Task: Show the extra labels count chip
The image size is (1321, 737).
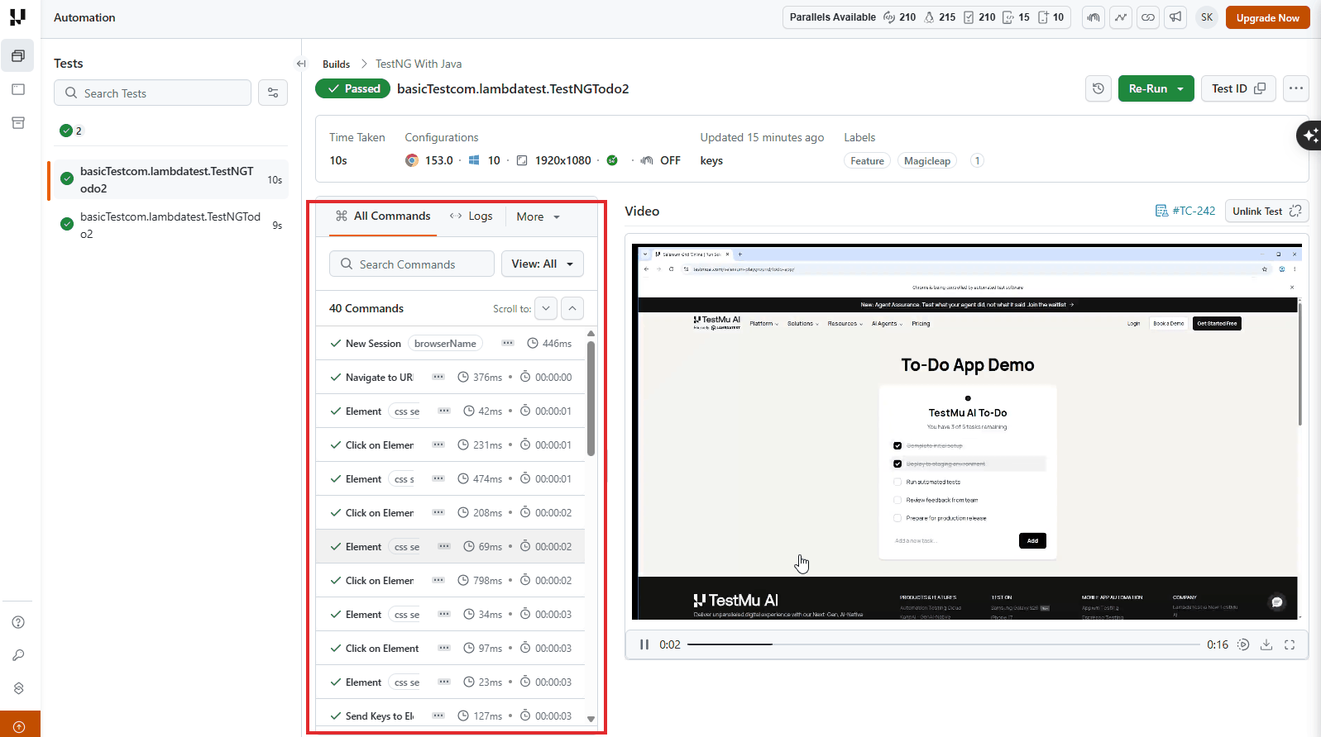Action: coord(977,160)
